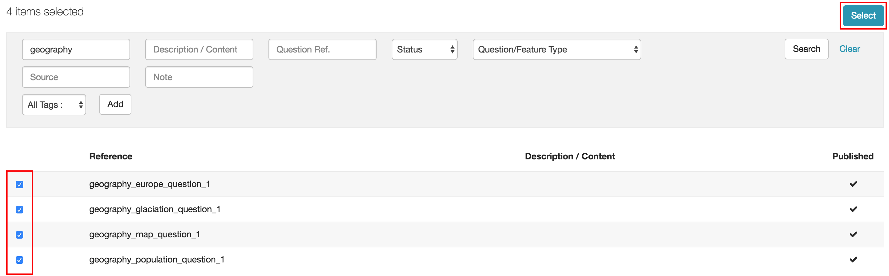Focus the Question Ref. input field
Viewport: 889px width, 276px height.
click(322, 49)
